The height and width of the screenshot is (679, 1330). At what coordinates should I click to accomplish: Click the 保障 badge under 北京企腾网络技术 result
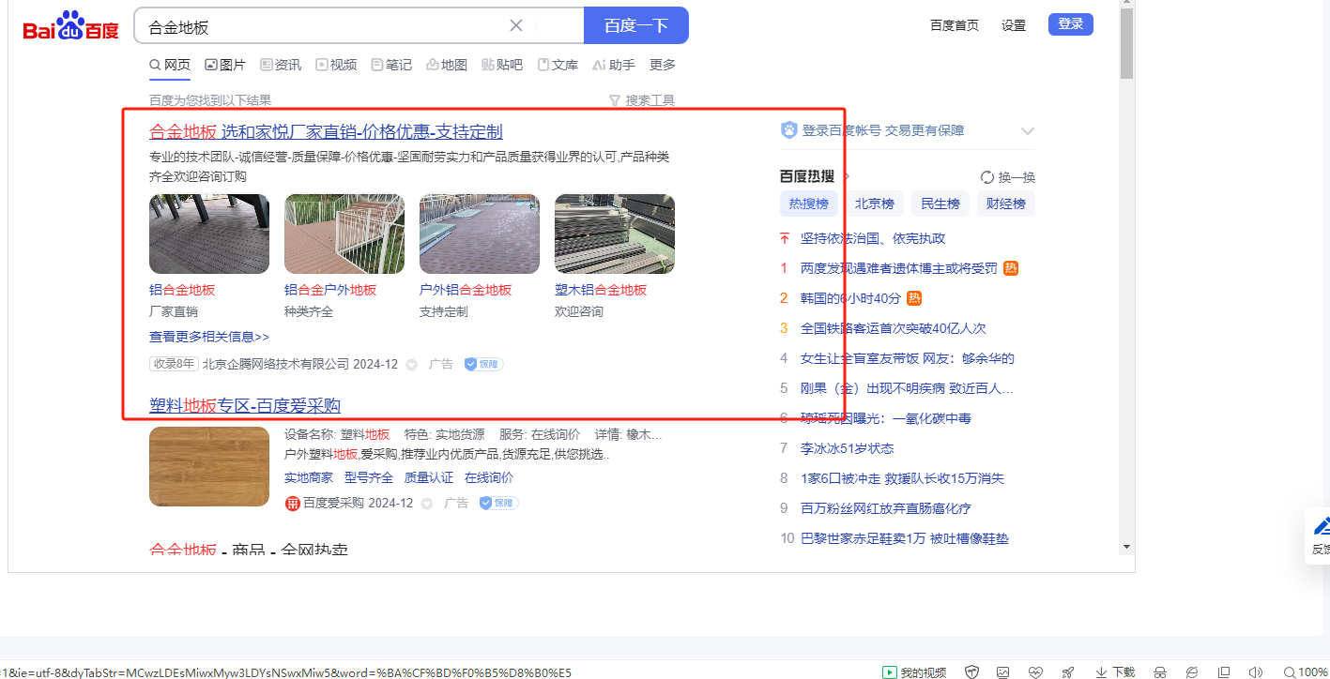pyautogui.click(x=483, y=364)
